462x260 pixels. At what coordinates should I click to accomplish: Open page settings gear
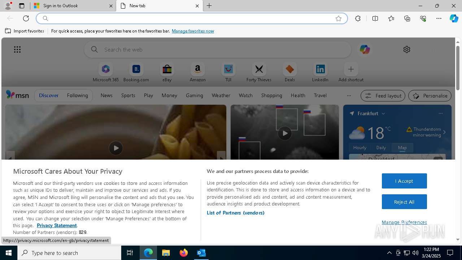407,49
